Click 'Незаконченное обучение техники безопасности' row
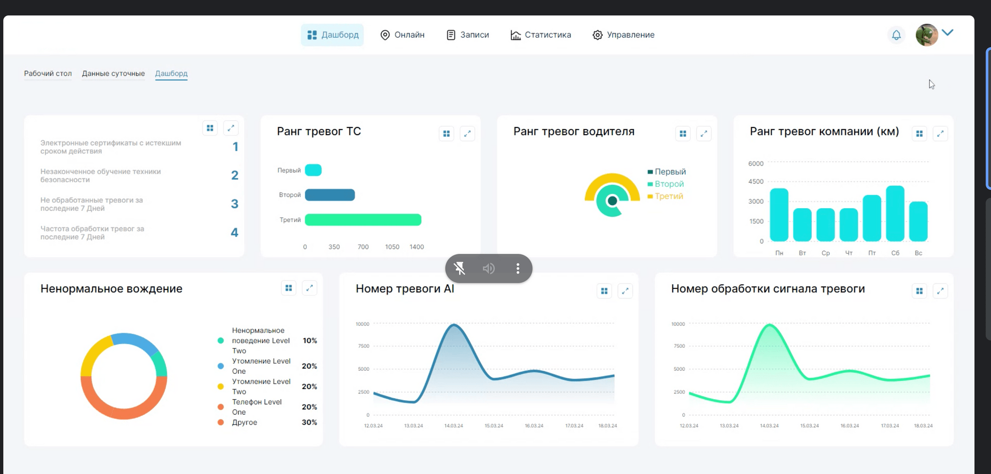The width and height of the screenshot is (991, 474). pyautogui.click(x=139, y=175)
